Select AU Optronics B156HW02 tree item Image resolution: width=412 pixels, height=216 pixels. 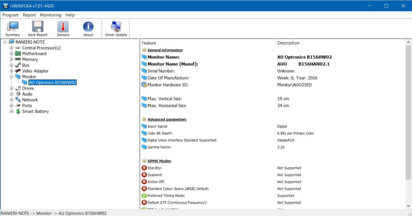[x=52, y=82]
